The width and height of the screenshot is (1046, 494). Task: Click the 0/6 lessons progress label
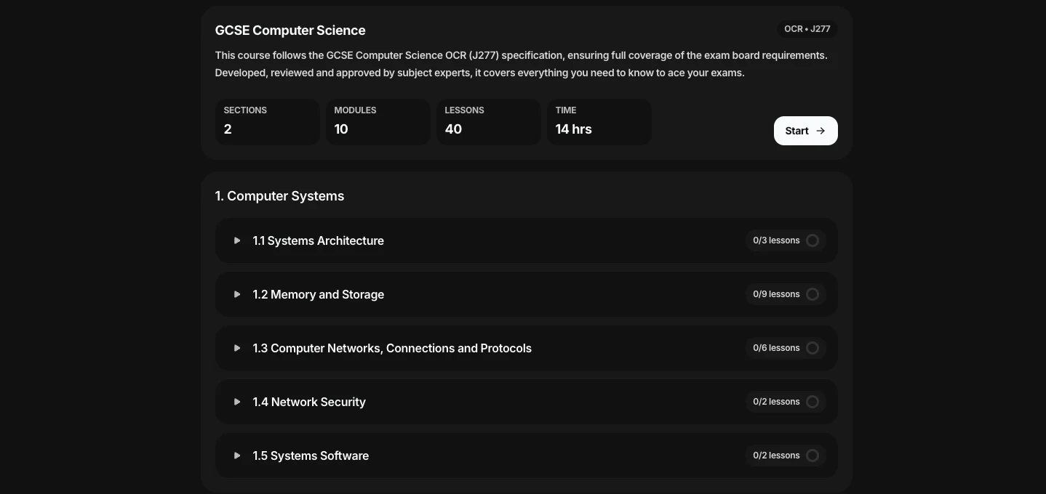pyautogui.click(x=776, y=348)
